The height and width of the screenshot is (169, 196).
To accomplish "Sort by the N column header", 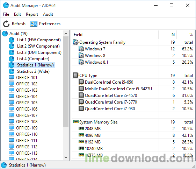I will point(167,35).
